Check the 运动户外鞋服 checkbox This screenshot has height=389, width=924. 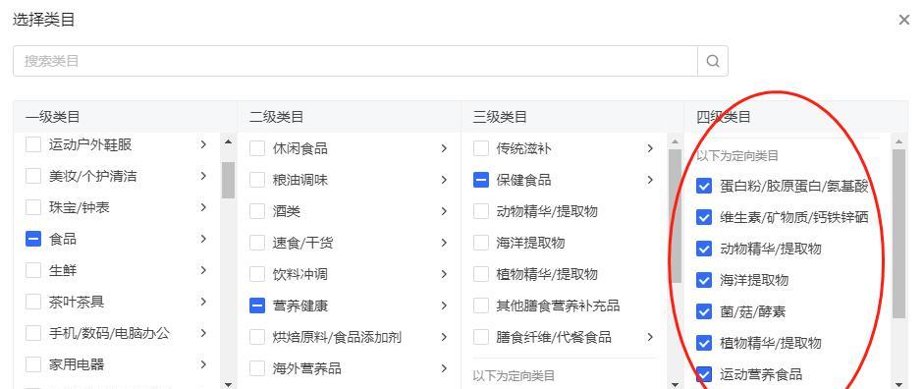click(33, 144)
